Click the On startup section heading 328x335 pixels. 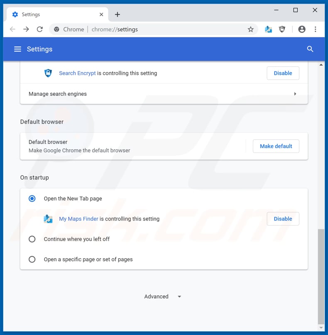(34, 177)
